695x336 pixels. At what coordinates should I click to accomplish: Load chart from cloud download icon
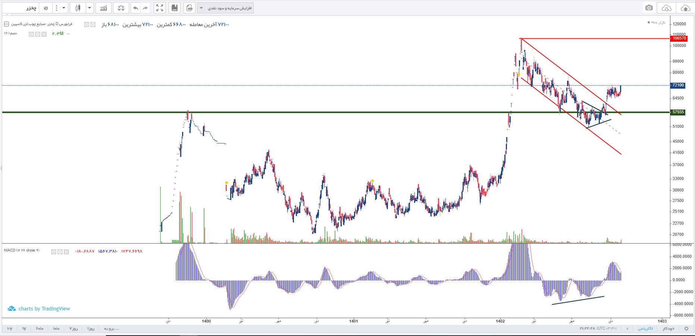[x=667, y=8]
